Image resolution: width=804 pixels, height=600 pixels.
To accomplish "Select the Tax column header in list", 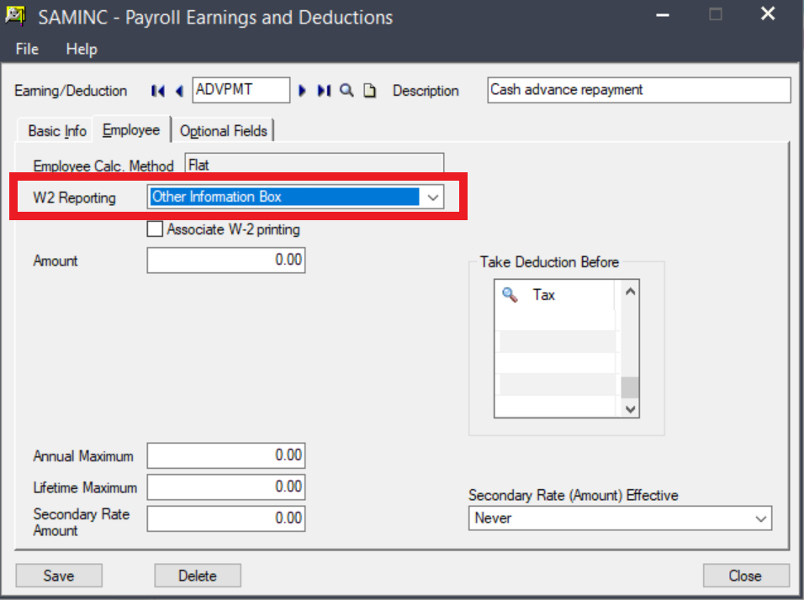I will (x=543, y=295).
